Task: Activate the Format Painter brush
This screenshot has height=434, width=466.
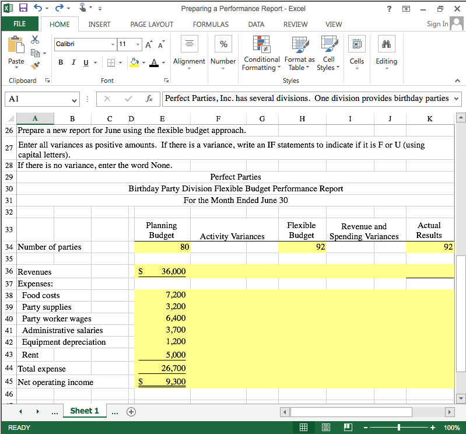Action: coord(36,65)
